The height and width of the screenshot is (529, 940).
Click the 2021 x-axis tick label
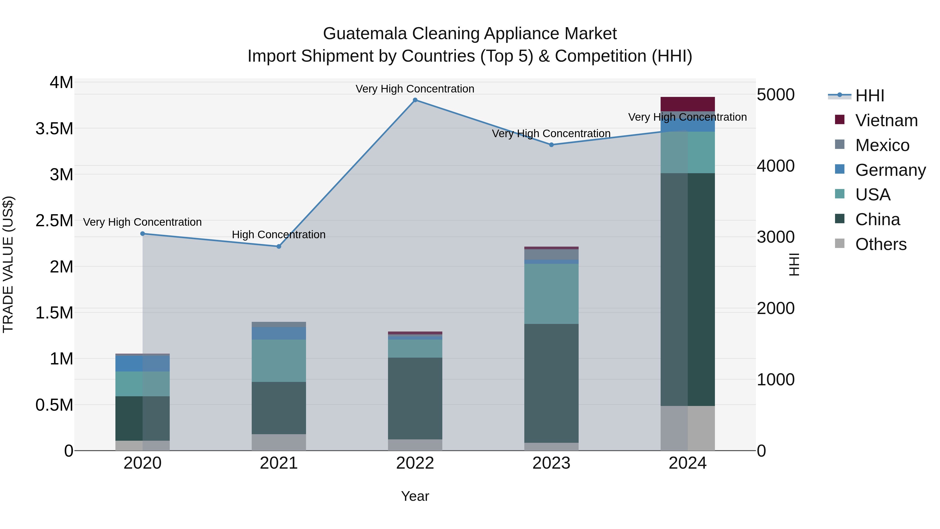tap(279, 463)
